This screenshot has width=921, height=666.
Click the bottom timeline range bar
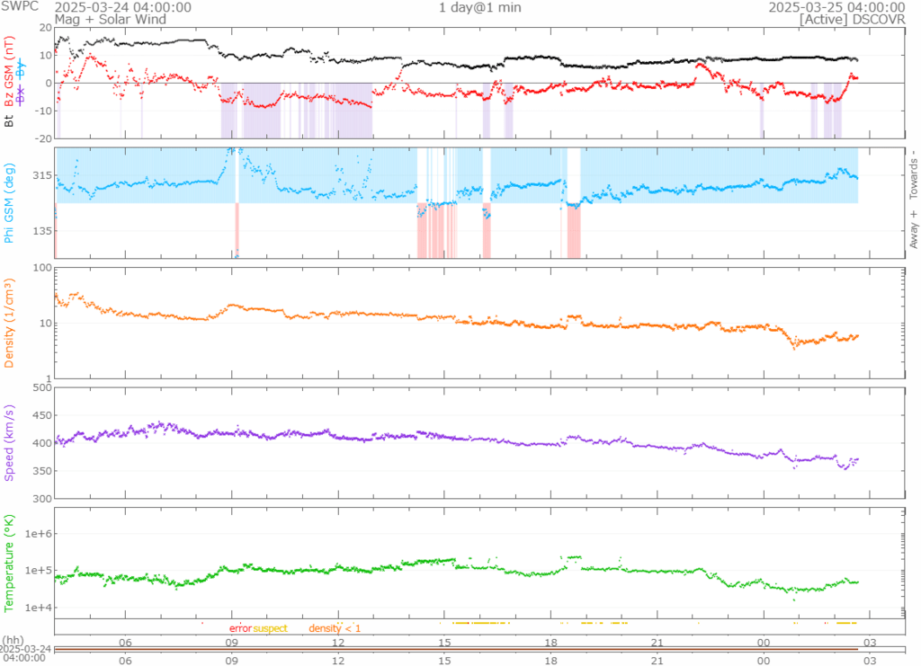459,649
